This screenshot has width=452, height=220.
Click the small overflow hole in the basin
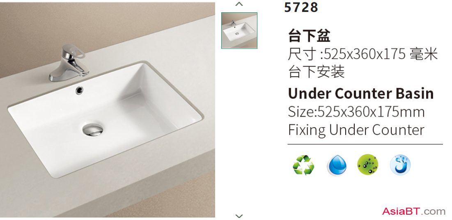tap(79, 90)
